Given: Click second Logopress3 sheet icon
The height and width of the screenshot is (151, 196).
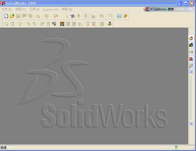Looking at the screenshot, I should 12,24.
